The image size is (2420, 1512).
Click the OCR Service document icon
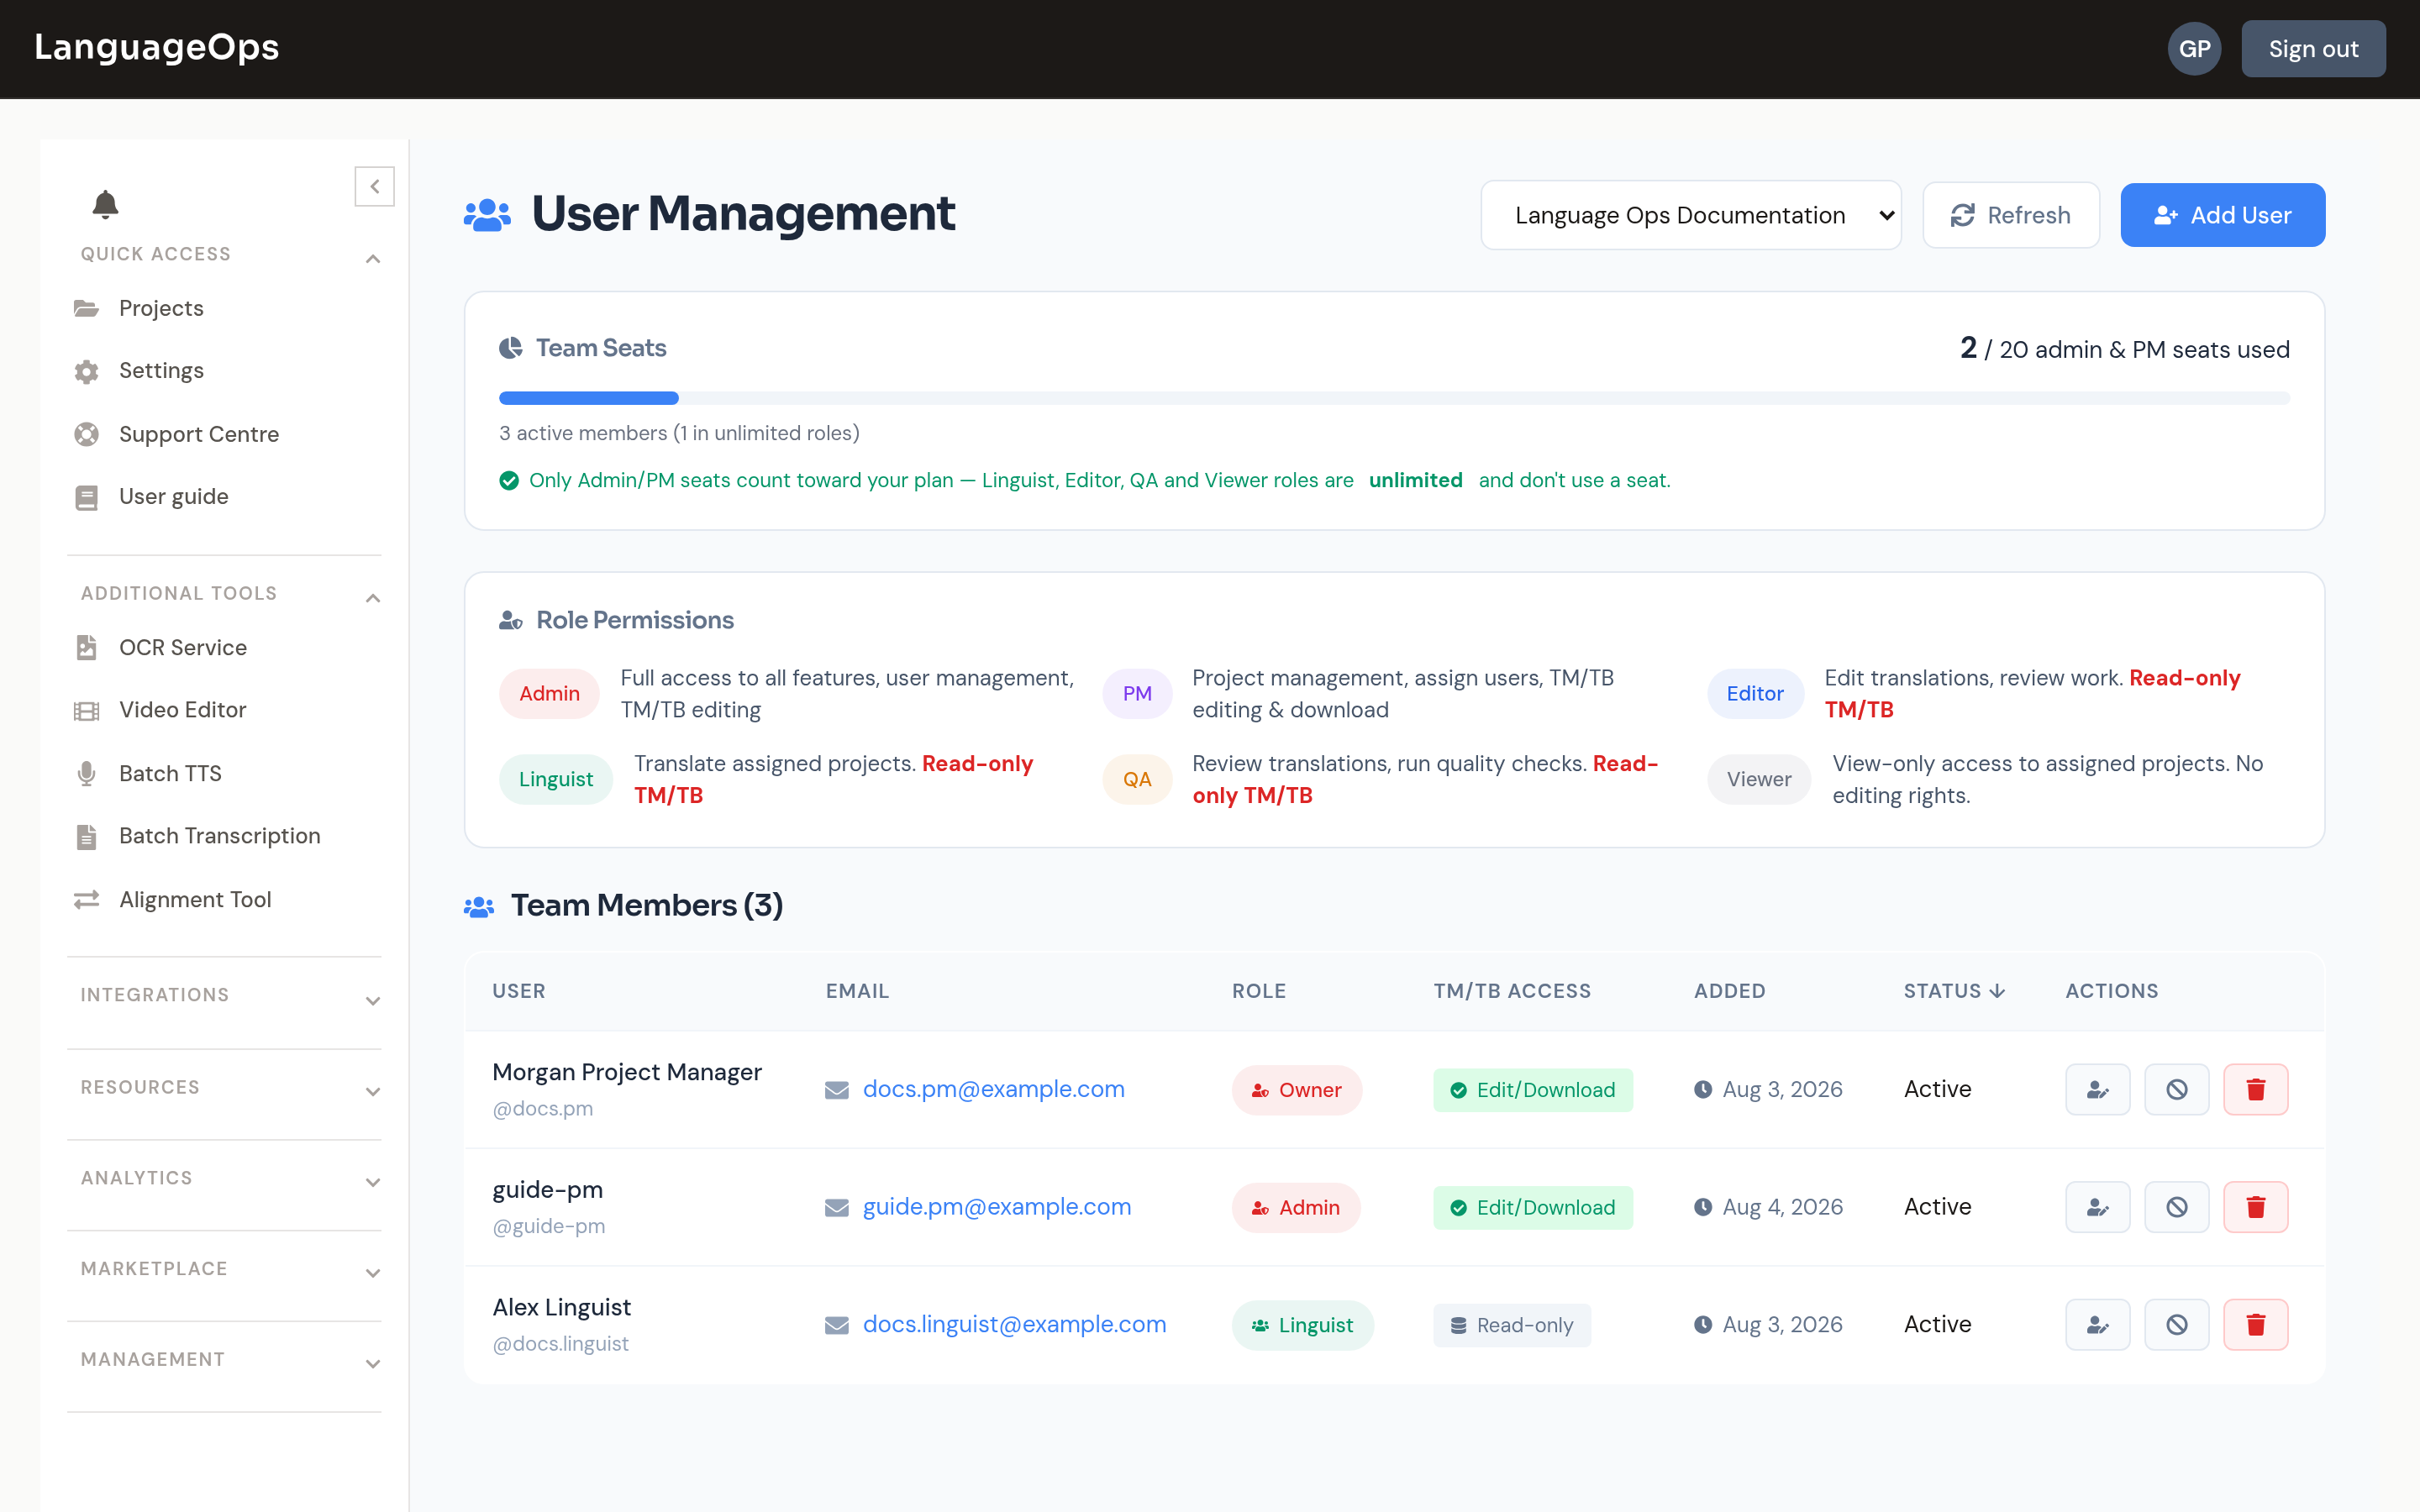coord(87,648)
